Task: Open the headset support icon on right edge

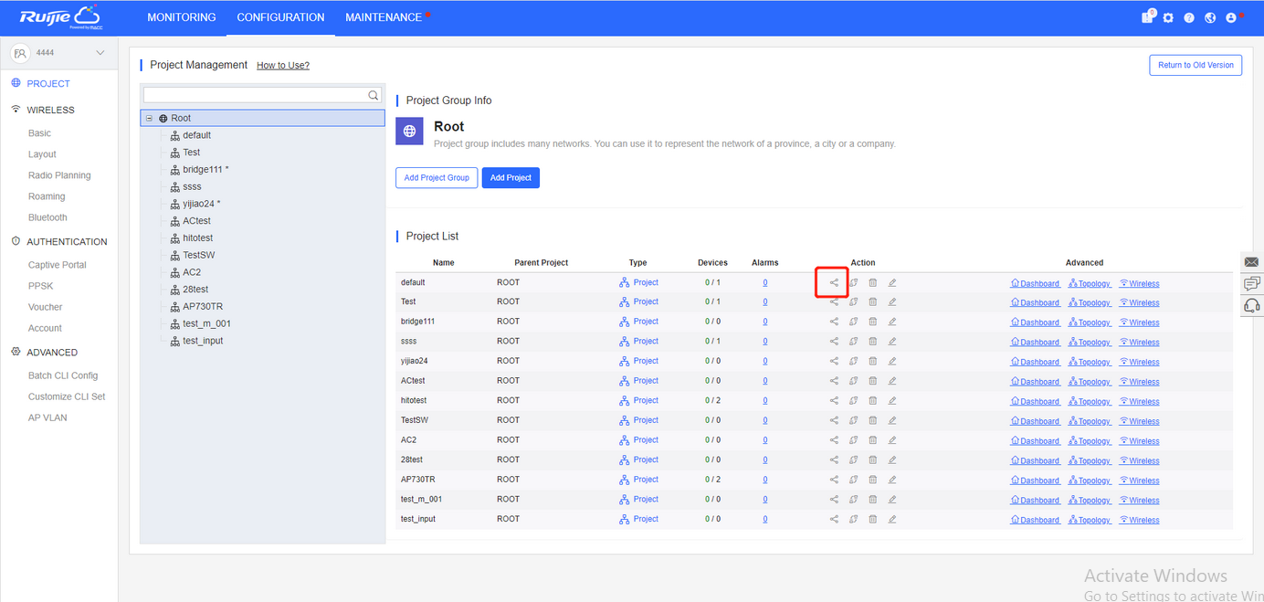Action: point(1252,305)
